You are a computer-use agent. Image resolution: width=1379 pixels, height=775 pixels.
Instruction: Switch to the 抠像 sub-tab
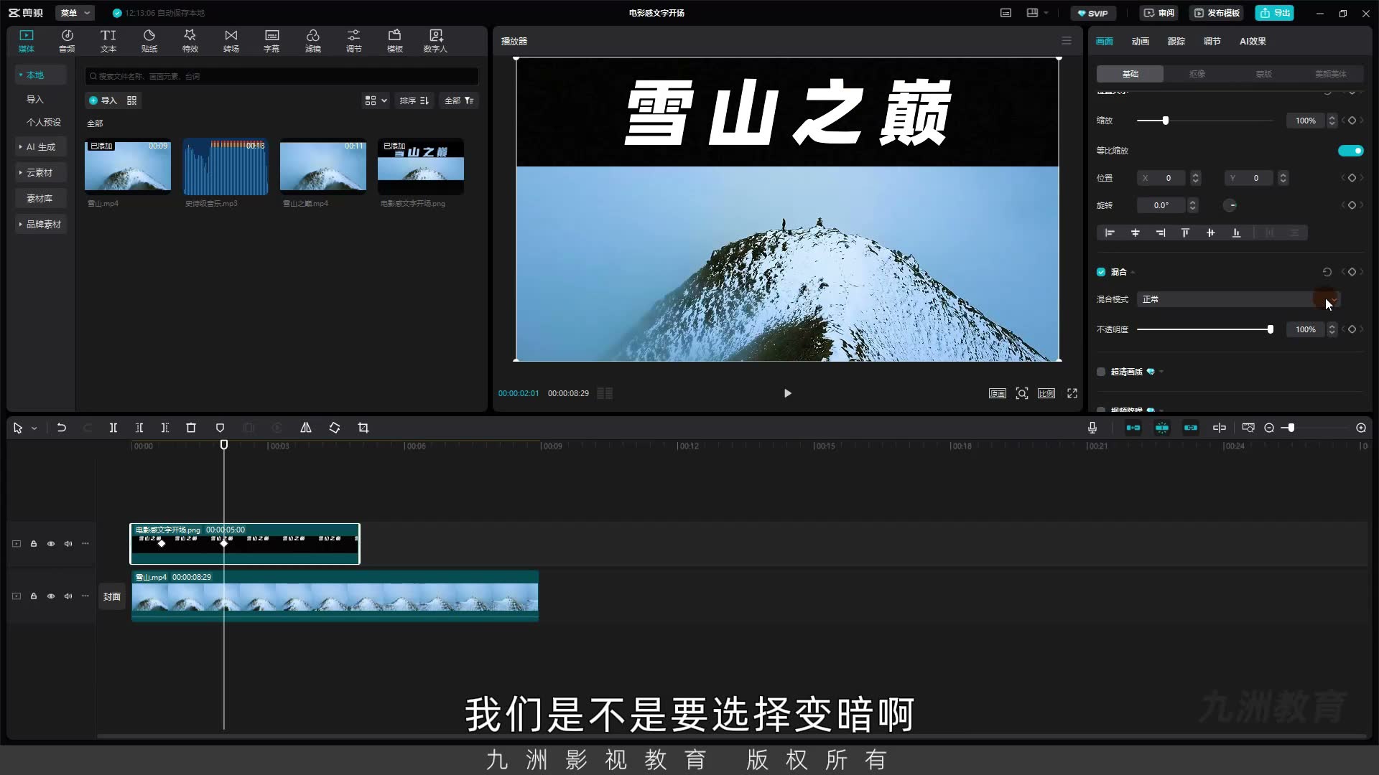pyautogui.click(x=1197, y=74)
